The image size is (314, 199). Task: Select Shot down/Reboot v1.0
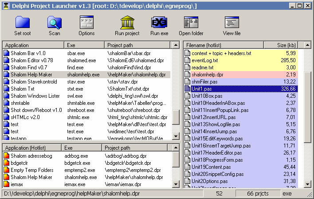(x=87, y=110)
